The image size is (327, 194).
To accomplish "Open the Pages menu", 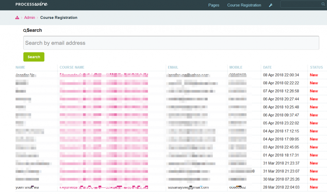I will pyautogui.click(x=214, y=5).
